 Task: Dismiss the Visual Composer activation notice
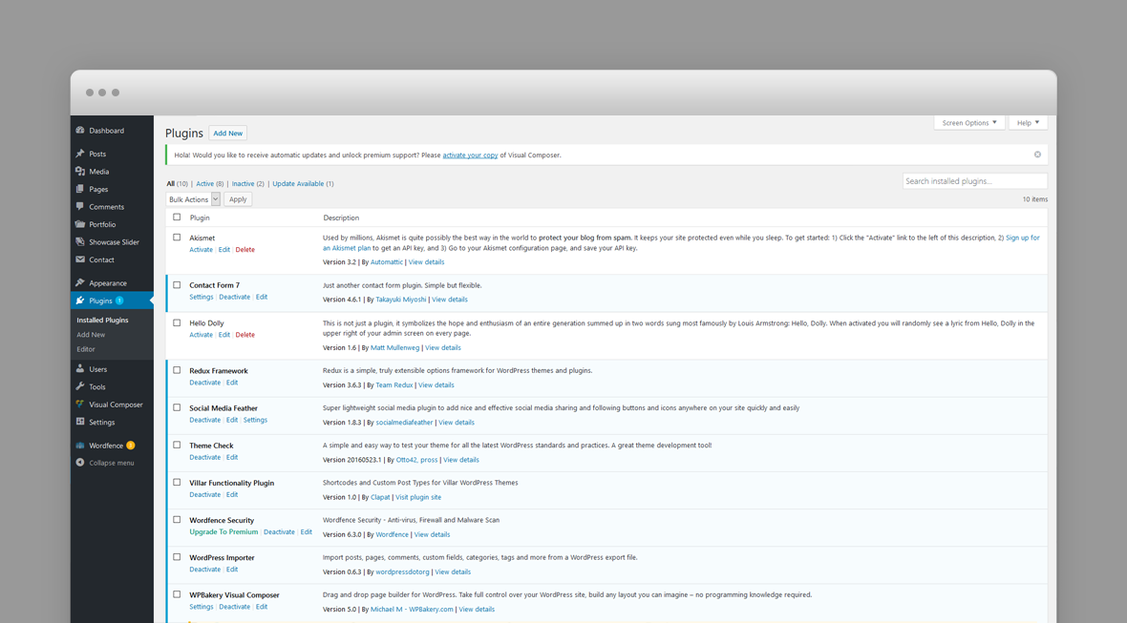click(1037, 155)
